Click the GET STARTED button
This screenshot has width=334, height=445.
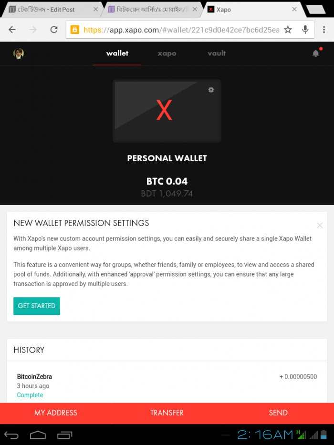[x=37, y=306]
